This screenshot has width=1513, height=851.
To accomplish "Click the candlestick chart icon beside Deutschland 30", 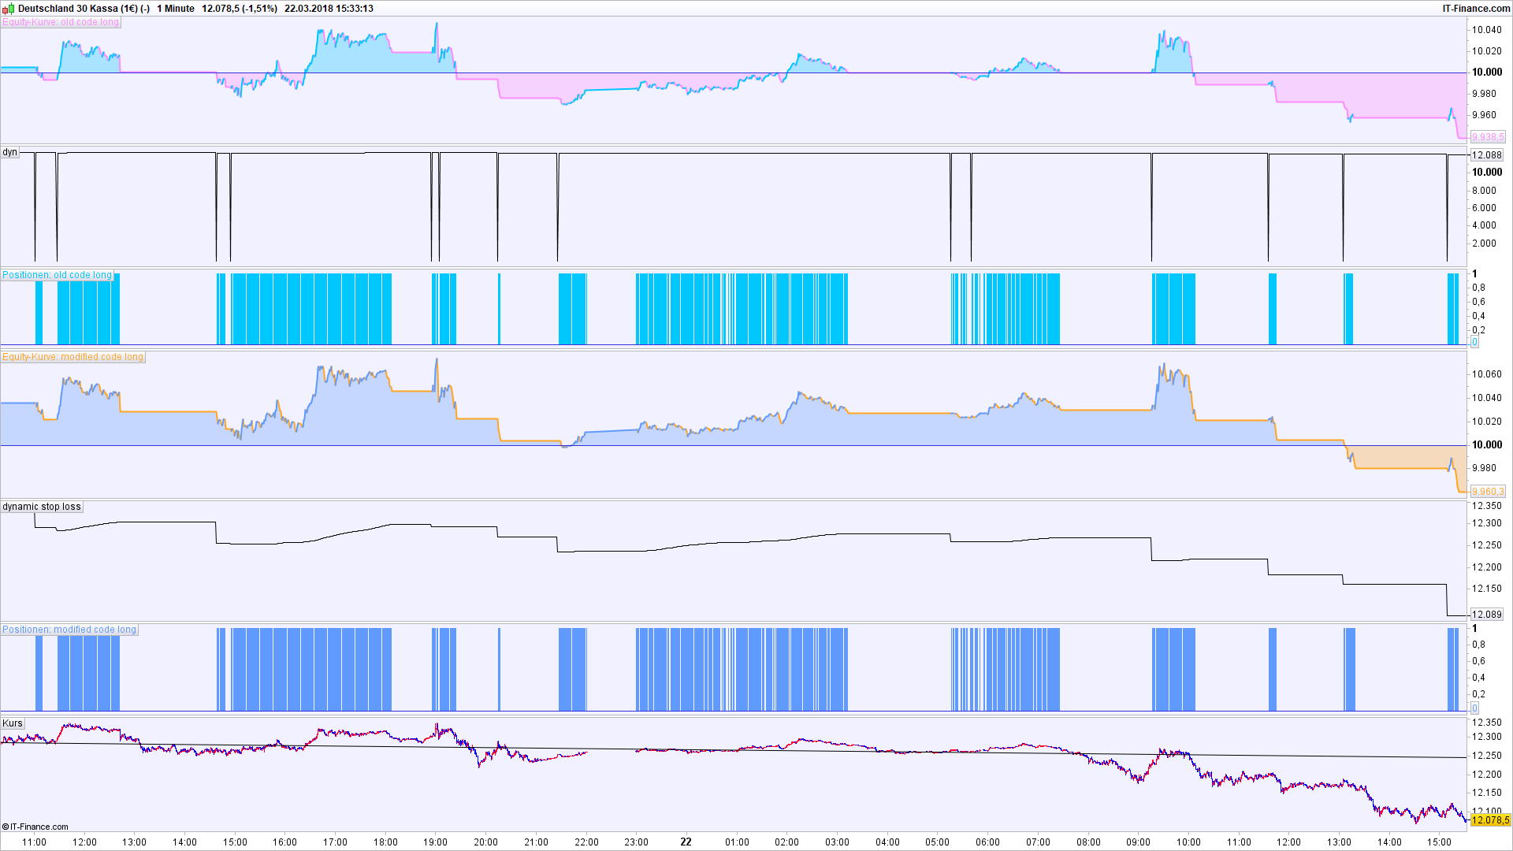I will pyautogui.click(x=9, y=9).
